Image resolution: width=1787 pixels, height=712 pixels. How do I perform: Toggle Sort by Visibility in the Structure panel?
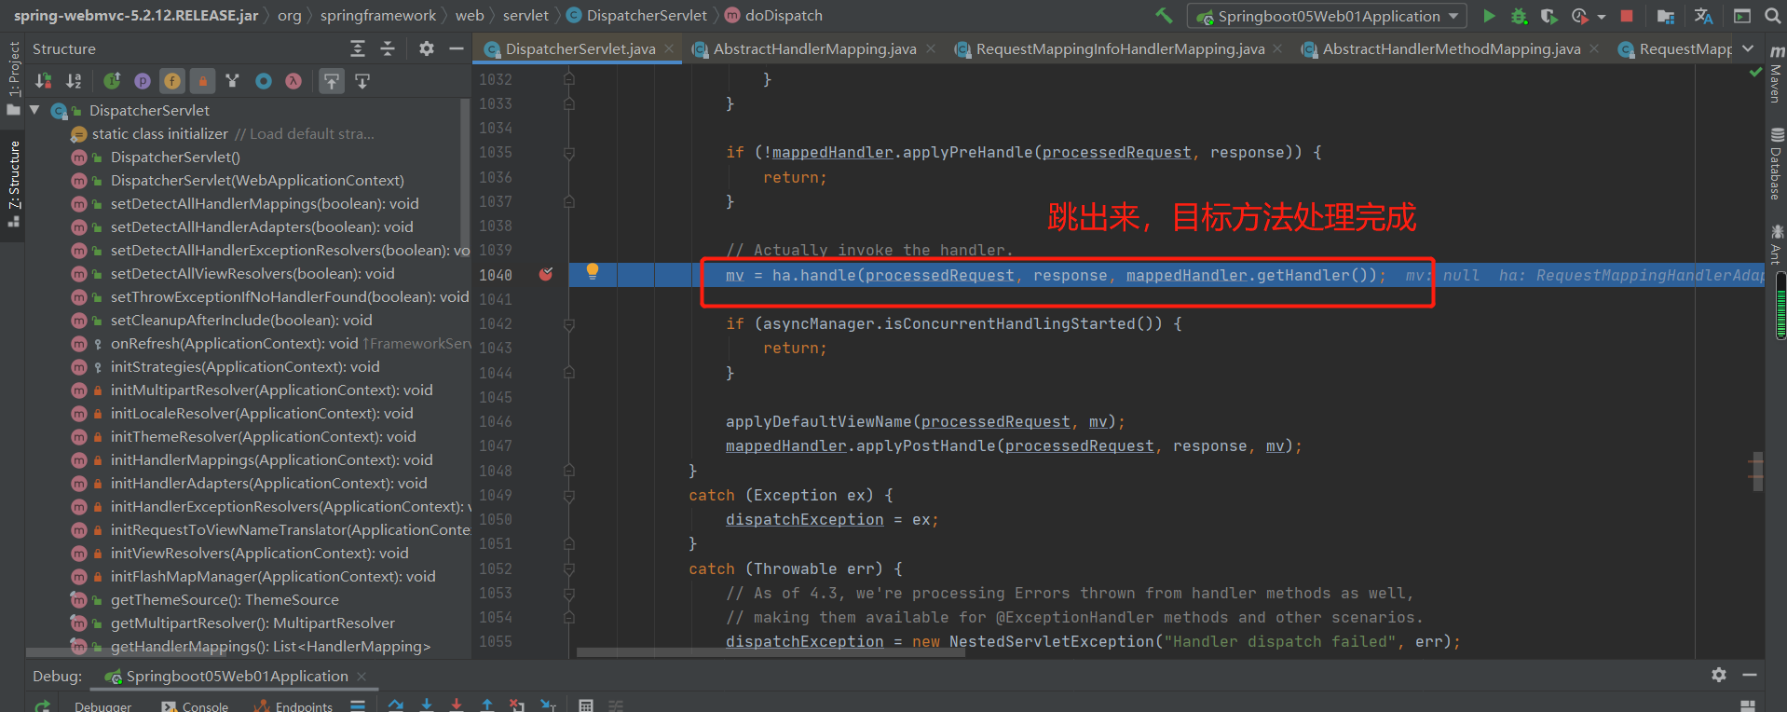(44, 81)
